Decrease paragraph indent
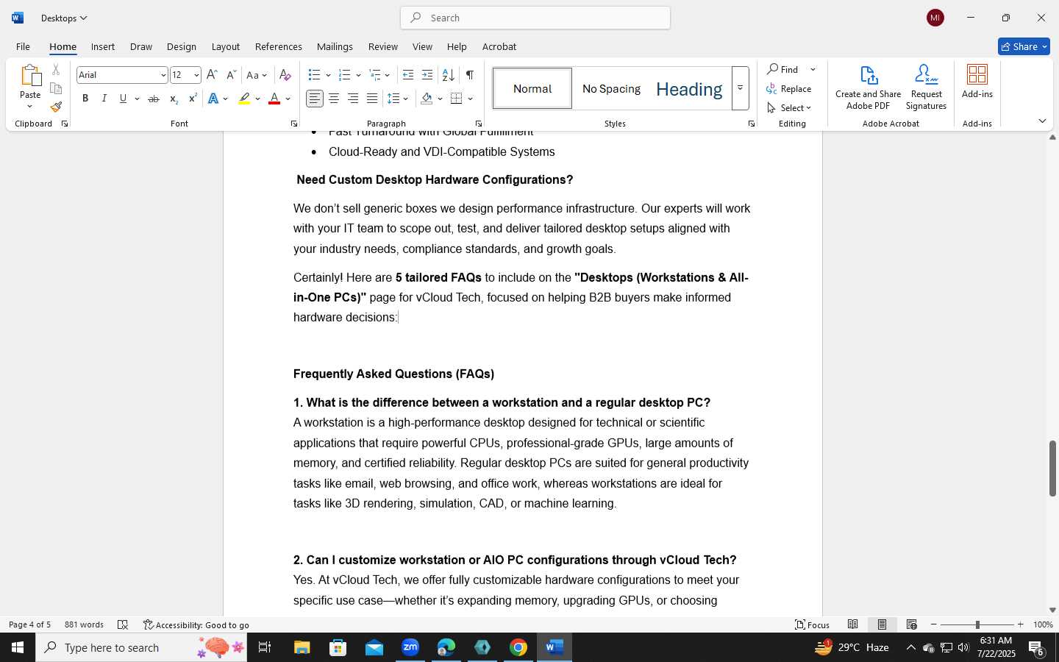The image size is (1059, 662). [408, 75]
